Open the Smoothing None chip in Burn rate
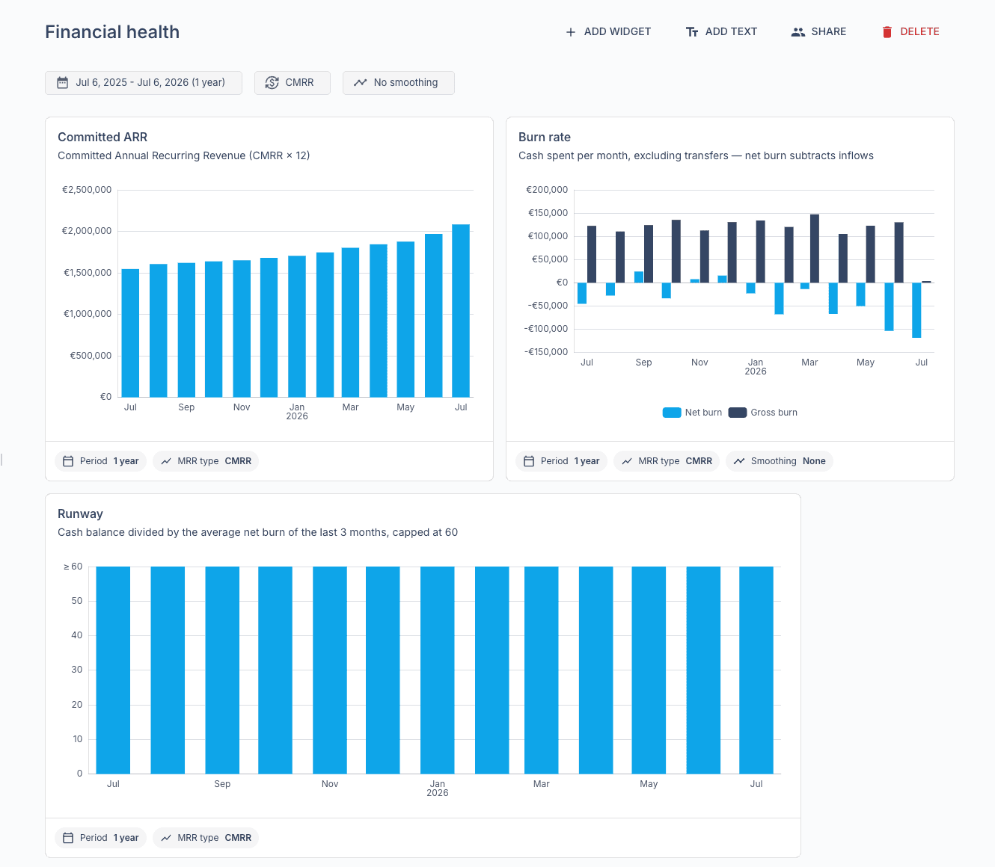 pos(780,461)
